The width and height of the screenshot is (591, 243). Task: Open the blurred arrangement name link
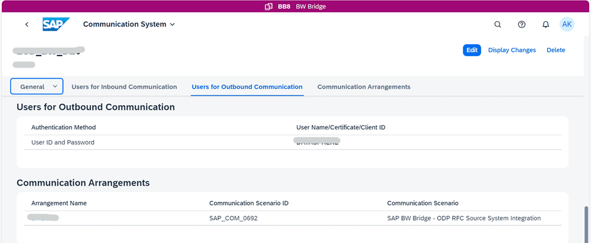(x=43, y=218)
